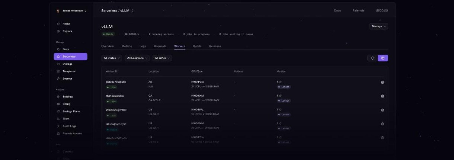
Task: Click the US-GA-2 location cell
Action: click(154, 114)
